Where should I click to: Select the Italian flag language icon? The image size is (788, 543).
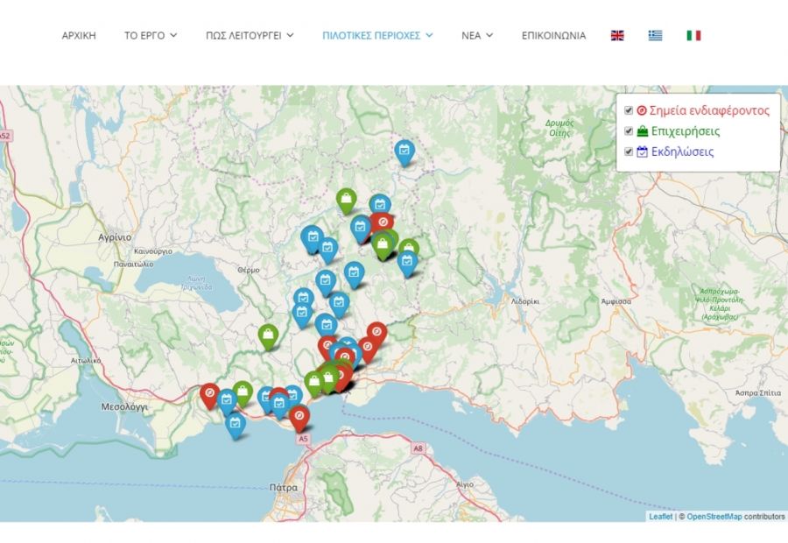(693, 36)
